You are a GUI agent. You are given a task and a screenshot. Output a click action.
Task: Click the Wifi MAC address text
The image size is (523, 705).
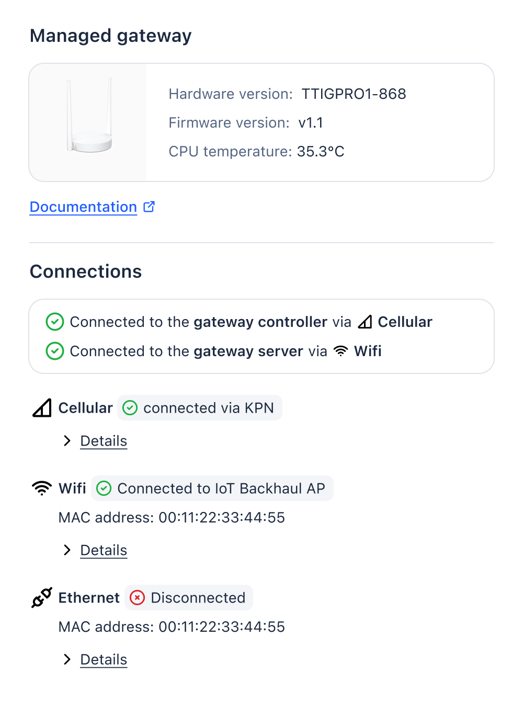(x=172, y=518)
